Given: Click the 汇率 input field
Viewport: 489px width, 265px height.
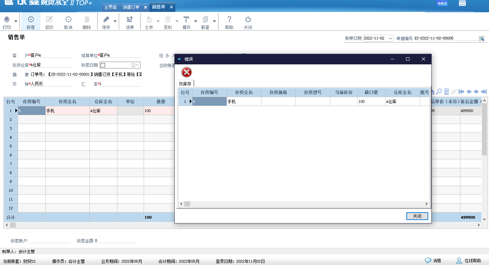Looking at the screenshot, I should pos(120,84).
